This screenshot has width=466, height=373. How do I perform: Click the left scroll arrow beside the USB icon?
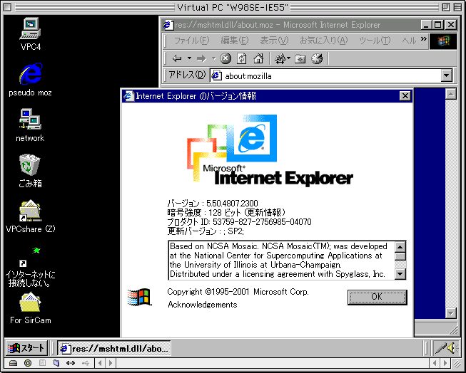coord(100,363)
